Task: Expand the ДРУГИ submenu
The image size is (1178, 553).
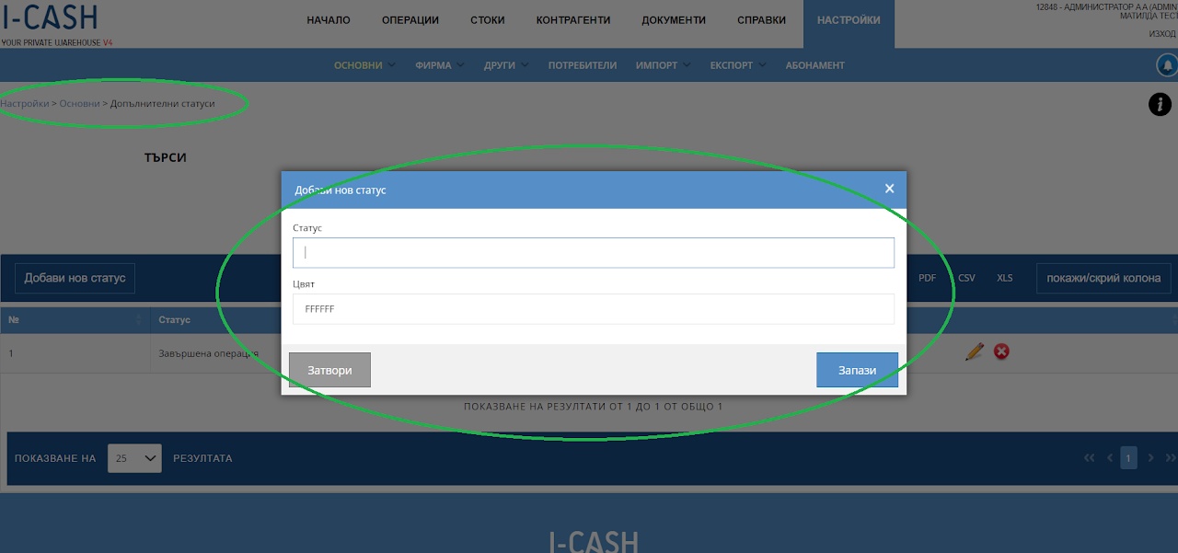Action: [x=506, y=65]
